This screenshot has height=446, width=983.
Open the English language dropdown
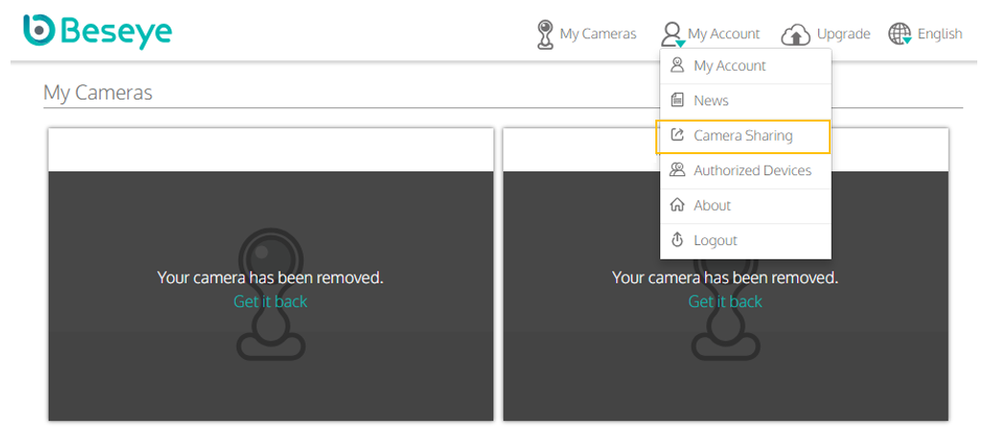pos(926,33)
